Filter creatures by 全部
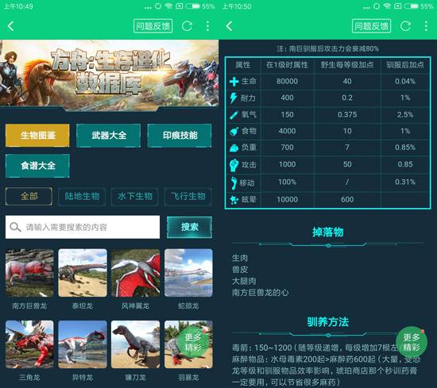Screen dimensions: 437x388 [x=29, y=196]
